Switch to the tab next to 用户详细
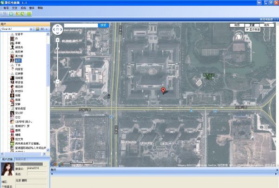279x188 pixels. tap(20, 159)
